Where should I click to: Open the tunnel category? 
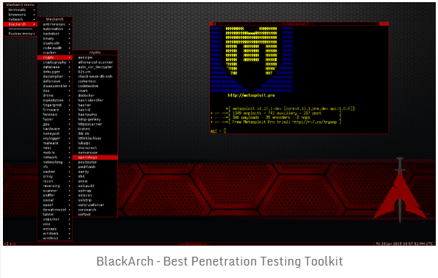(55, 214)
